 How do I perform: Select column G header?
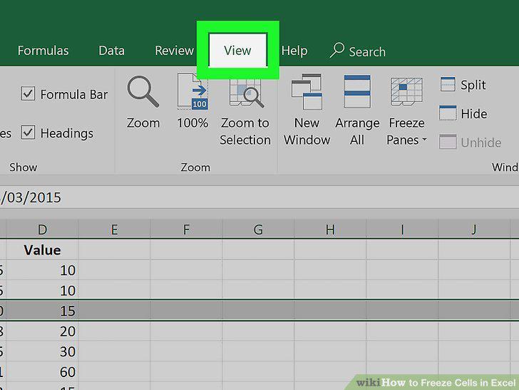258,230
